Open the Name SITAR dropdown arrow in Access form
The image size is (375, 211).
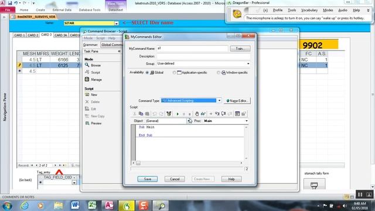(x=117, y=23)
